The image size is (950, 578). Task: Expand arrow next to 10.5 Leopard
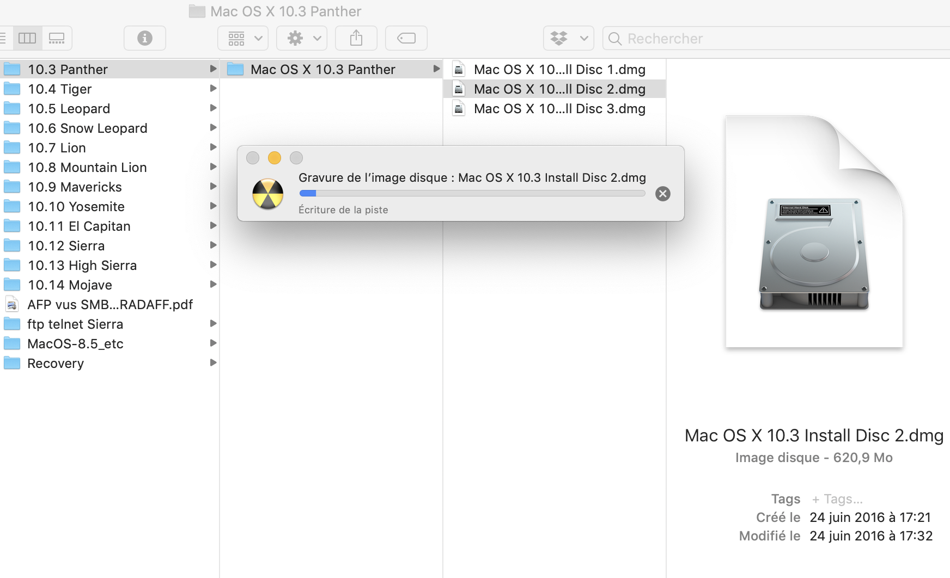click(x=213, y=108)
